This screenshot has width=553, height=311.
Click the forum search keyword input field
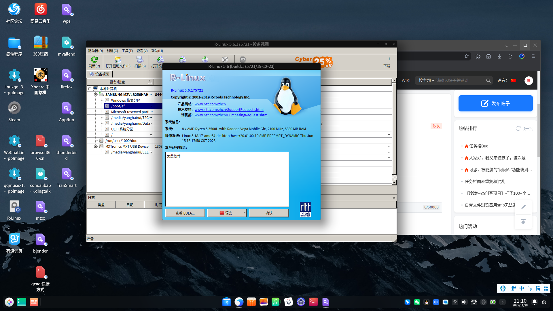coord(460,81)
